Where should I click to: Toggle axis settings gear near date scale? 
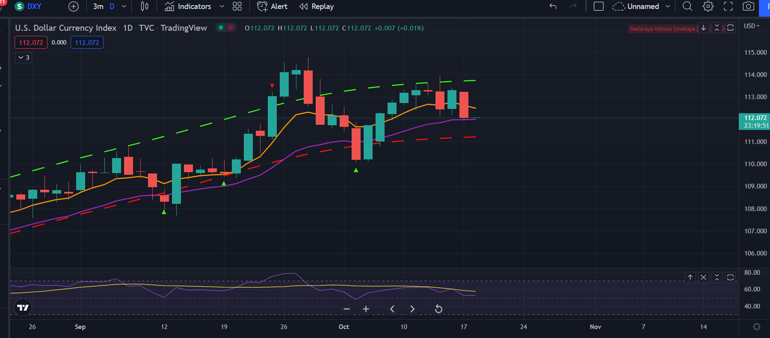point(756,327)
